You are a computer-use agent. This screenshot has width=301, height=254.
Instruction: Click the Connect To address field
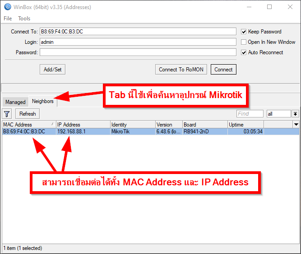click(x=138, y=32)
